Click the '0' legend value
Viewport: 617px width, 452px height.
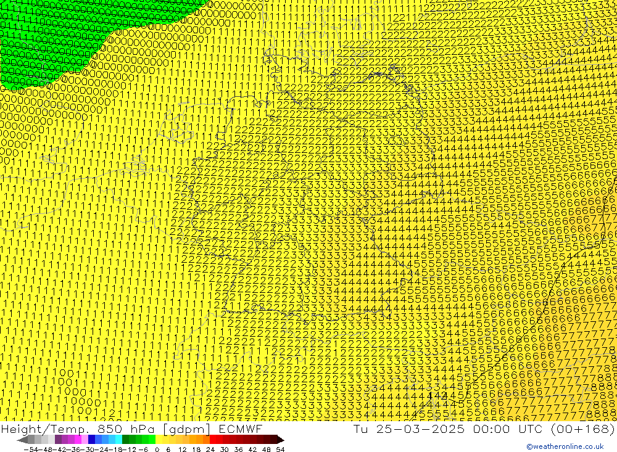157,450
